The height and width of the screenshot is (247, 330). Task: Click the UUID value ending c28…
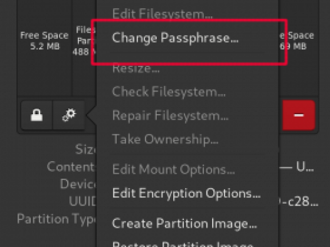click(x=299, y=202)
